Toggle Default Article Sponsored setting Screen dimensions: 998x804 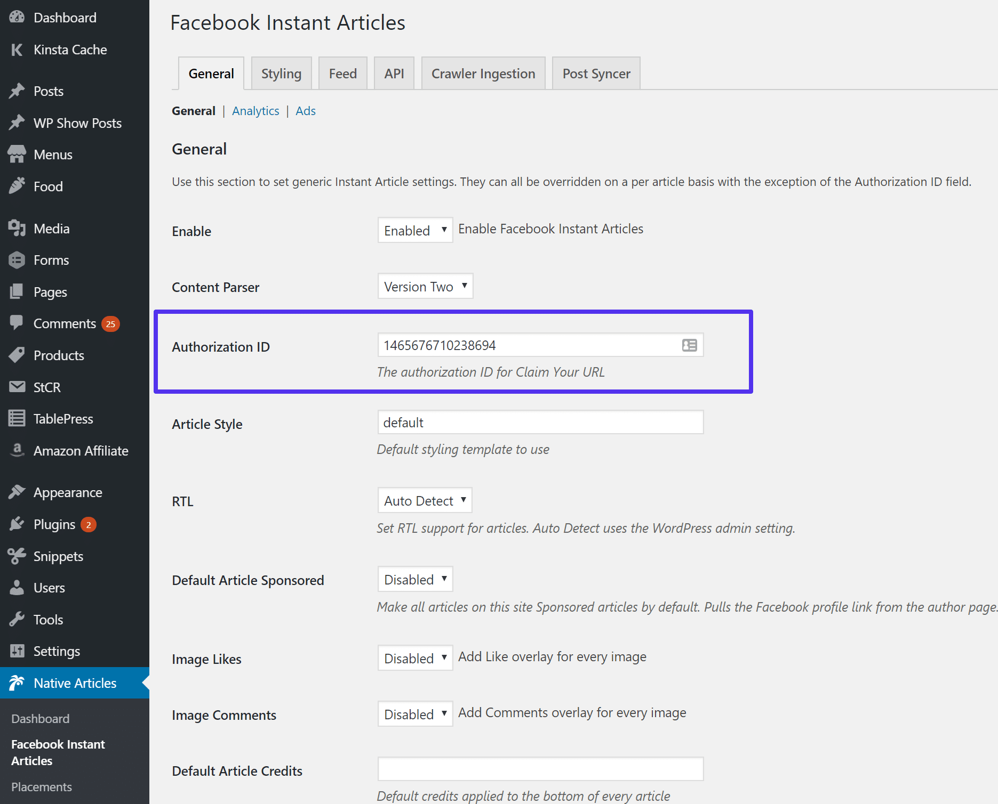[x=415, y=579]
